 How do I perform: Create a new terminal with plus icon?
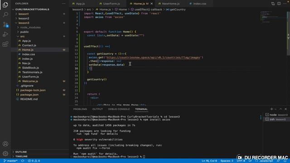click(x=271, y=109)
